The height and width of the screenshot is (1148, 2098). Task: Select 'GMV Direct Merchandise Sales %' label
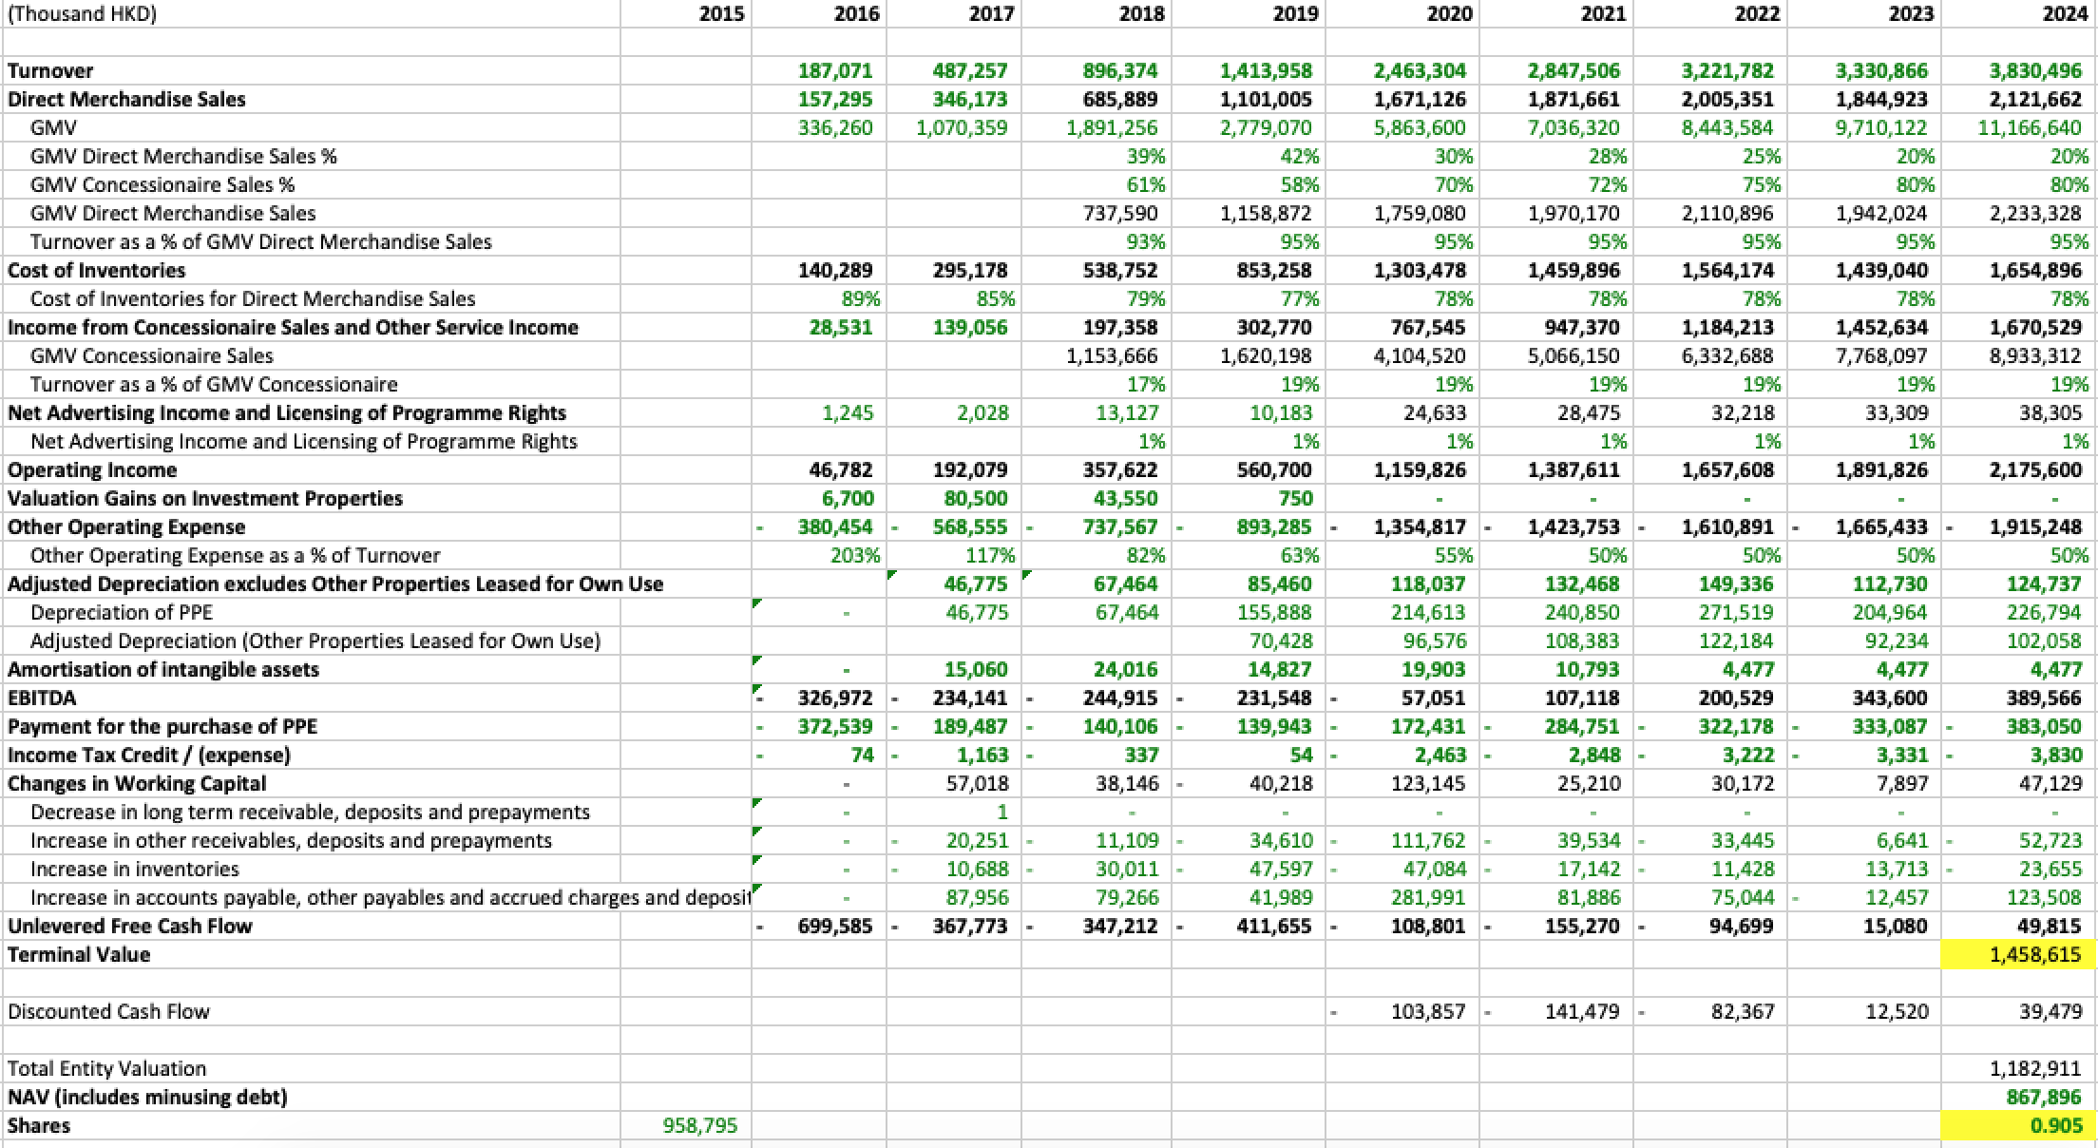183,157
